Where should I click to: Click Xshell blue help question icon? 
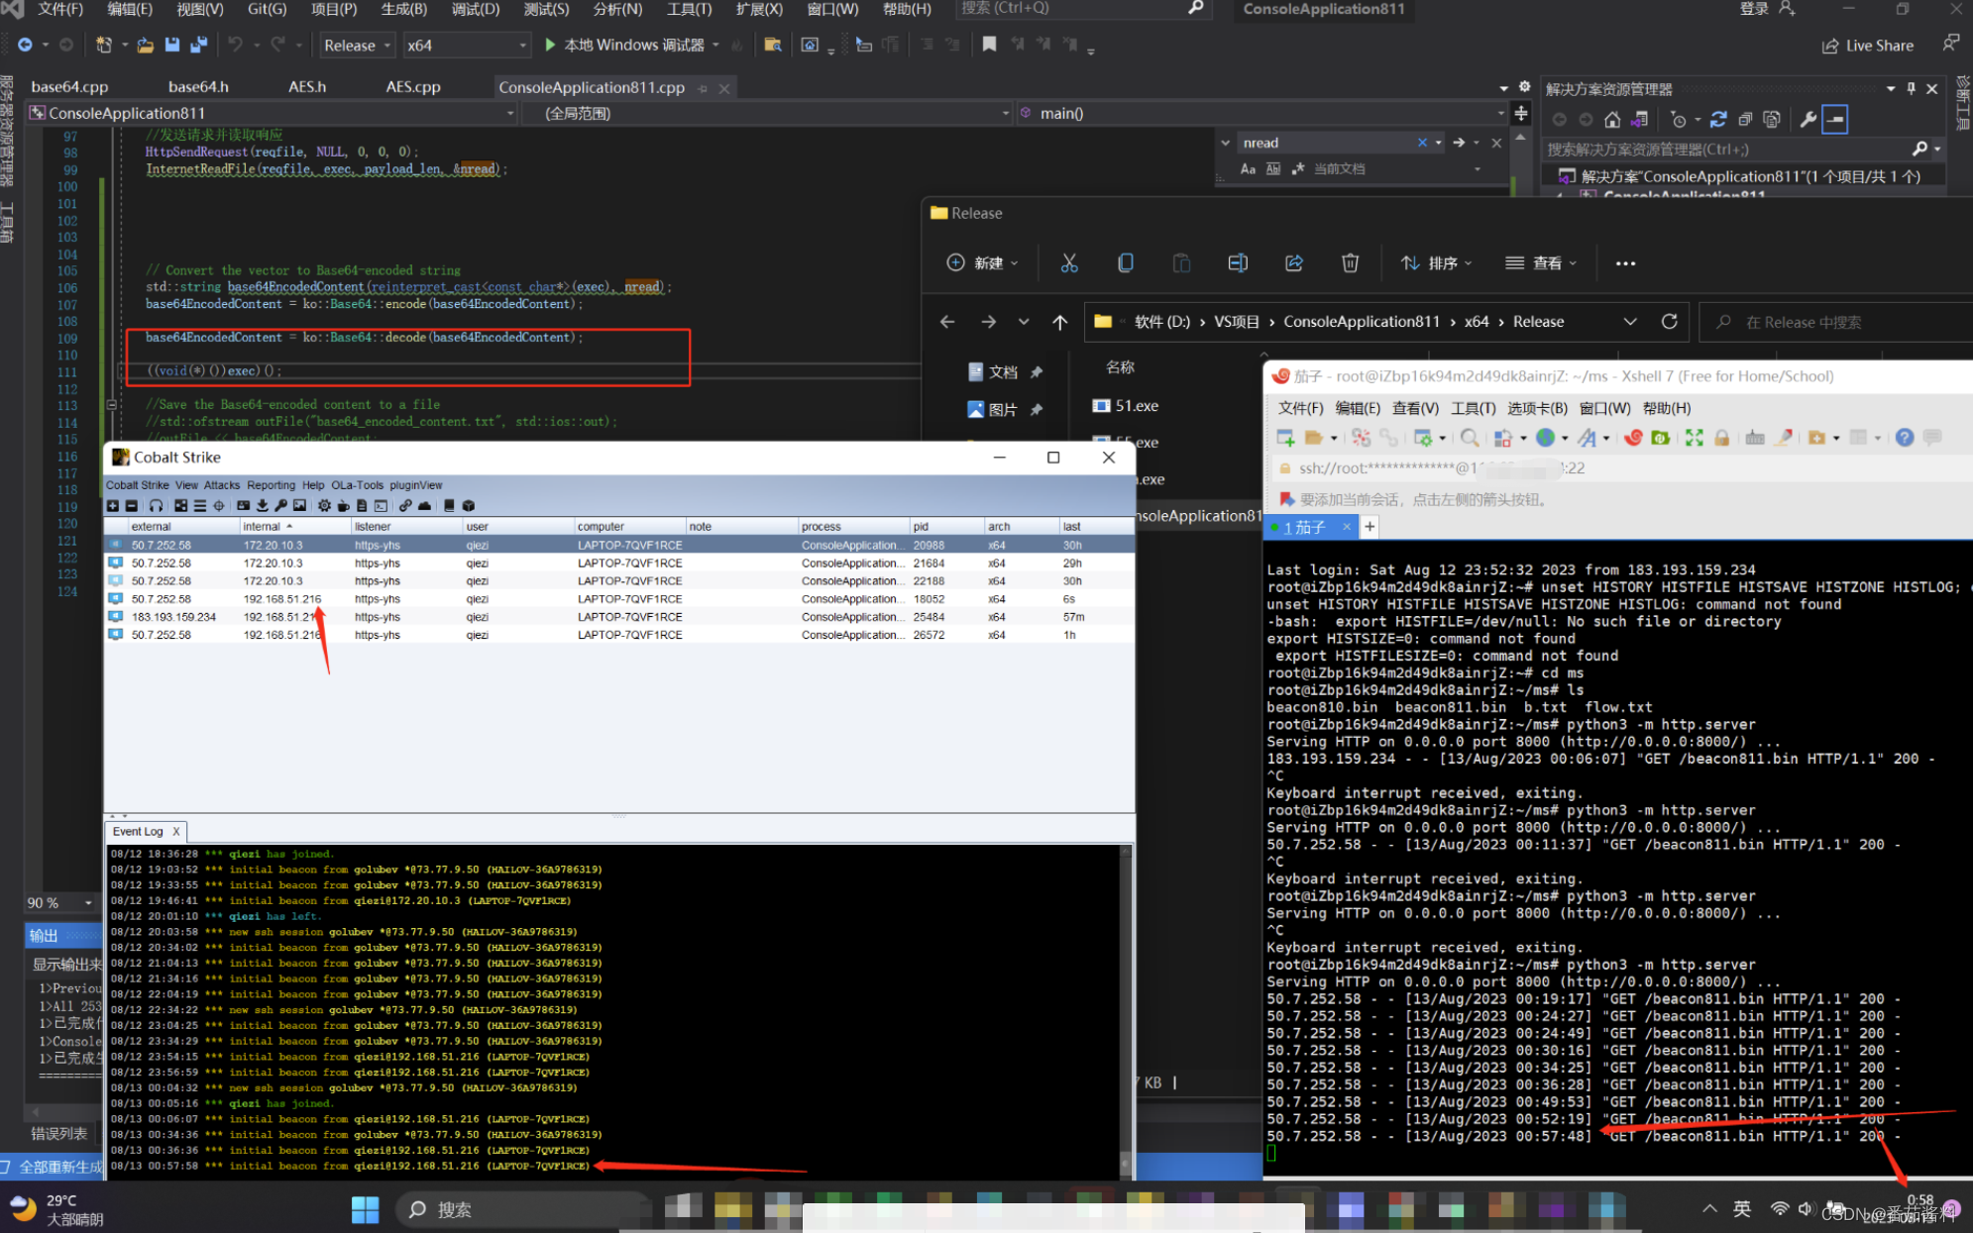pyautogui.click(x=1905, y=438)
